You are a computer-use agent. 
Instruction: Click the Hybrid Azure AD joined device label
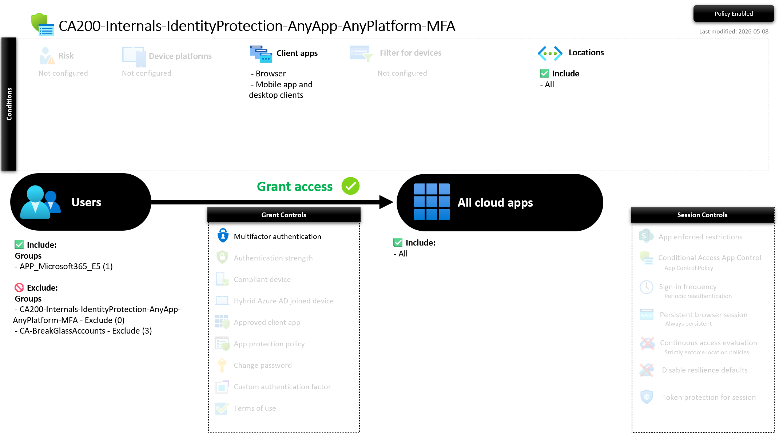(x=284, y=301)
